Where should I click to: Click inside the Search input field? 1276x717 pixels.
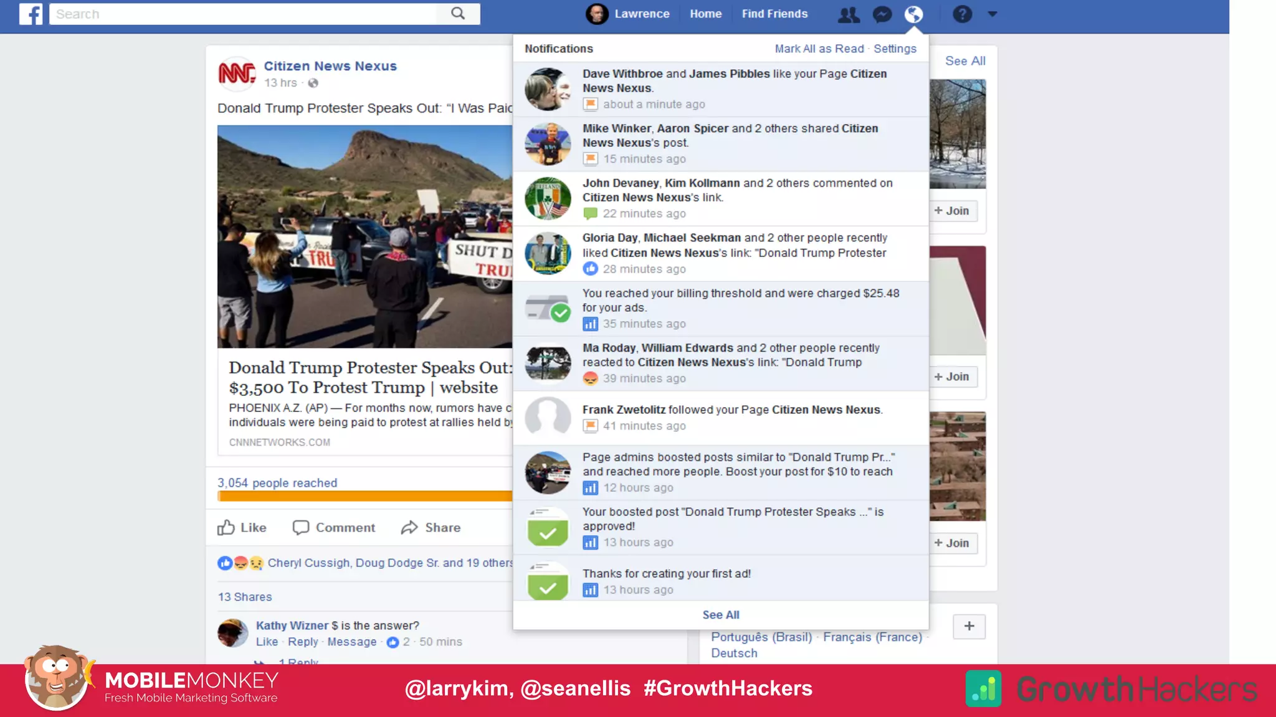(243, 14)
